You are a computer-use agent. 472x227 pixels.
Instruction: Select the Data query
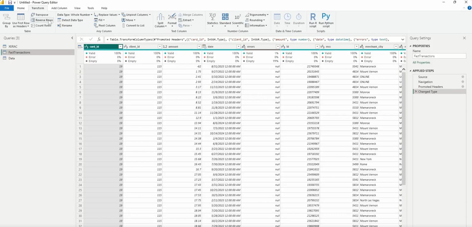click(x=12, y=58)
